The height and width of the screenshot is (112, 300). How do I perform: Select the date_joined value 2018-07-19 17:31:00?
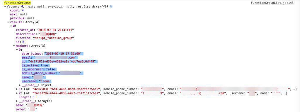click(x=63, y=54)
